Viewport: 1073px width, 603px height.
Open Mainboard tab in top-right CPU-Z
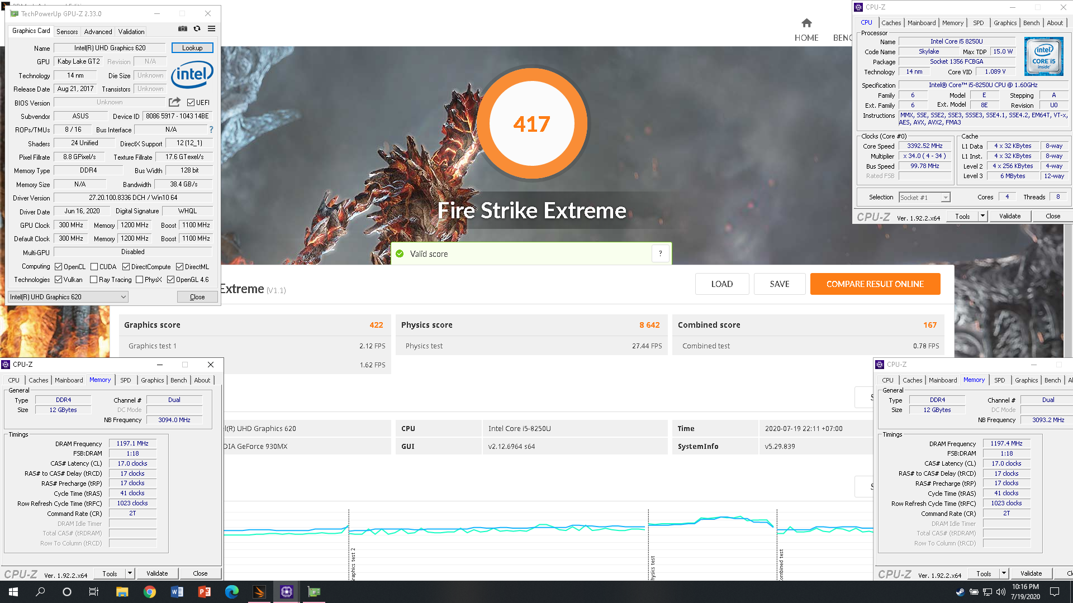click(922, 23)
